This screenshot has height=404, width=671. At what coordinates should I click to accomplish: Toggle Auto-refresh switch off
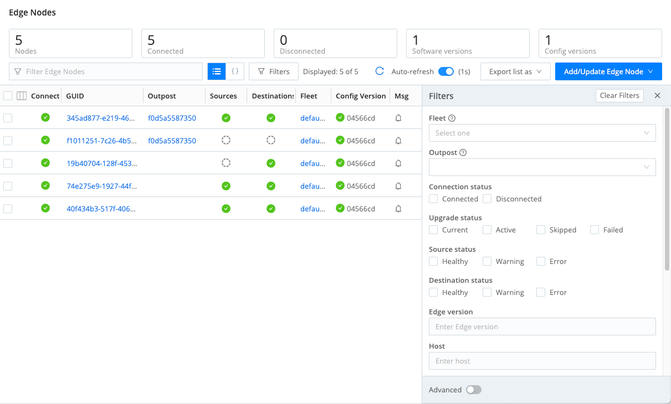(x=445, y=71)
